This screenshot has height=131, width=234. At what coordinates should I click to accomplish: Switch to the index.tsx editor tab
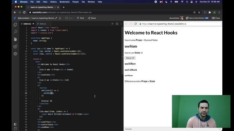point(27,24)
